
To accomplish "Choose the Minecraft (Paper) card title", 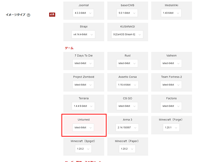I will tap(127, 141).
